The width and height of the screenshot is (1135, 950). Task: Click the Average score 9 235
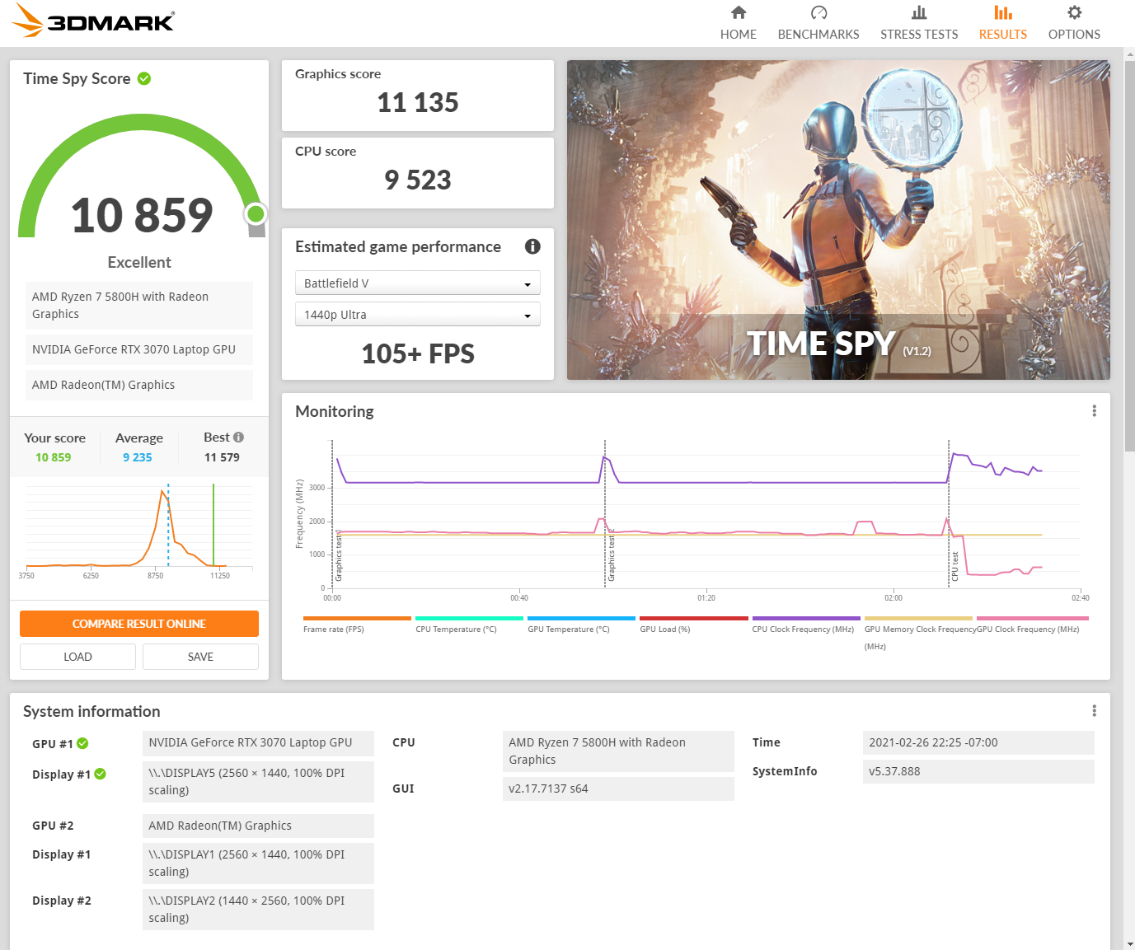pyautogui.click(x=138, y=457)
